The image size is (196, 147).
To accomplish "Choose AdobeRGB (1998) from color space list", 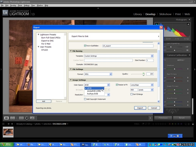I will coord(94,91).
